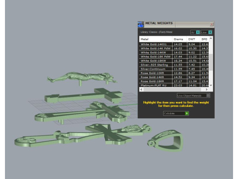
Task: Toggle the User teal switch
Action: tap(210, 32)
